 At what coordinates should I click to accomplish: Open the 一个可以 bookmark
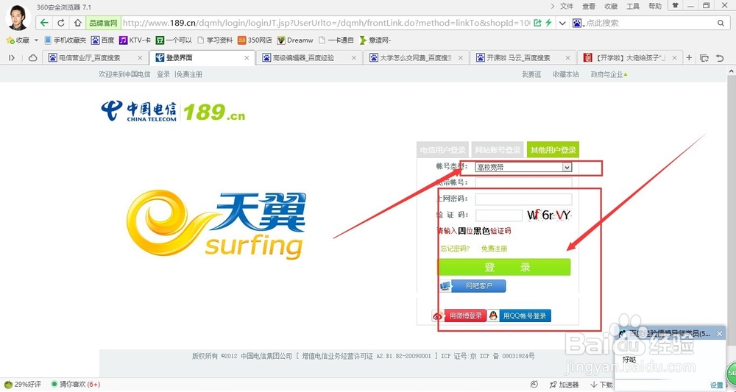click(x=174, y=40)
